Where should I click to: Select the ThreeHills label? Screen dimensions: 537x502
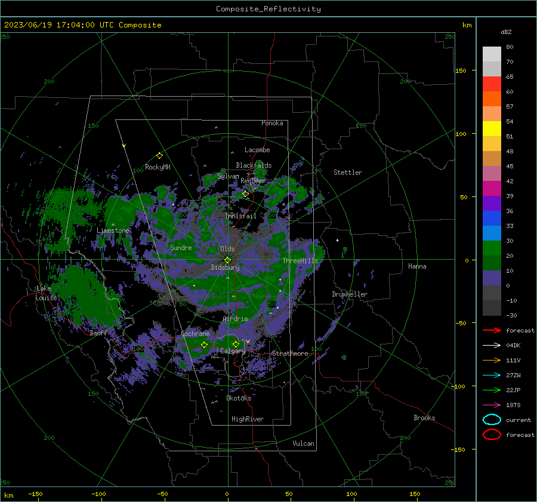(x=300, y=261)
